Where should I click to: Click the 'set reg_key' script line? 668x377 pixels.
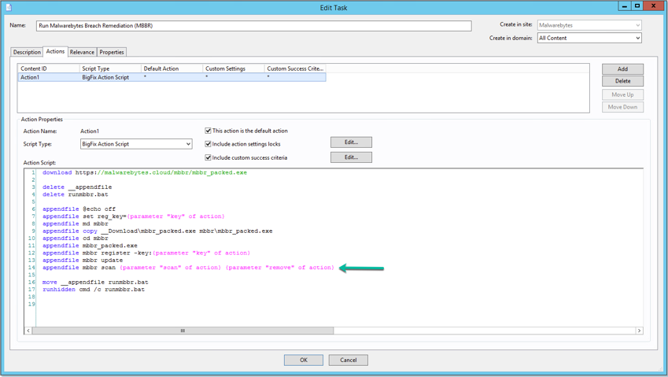pyautogui.click(x=133, y=216)
